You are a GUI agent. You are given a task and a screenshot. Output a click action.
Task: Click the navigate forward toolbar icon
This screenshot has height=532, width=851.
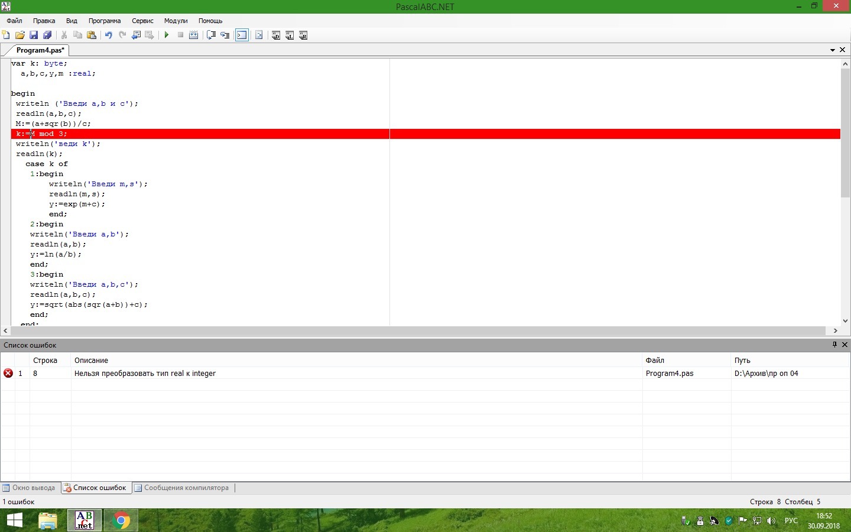[x=150, y=35]
